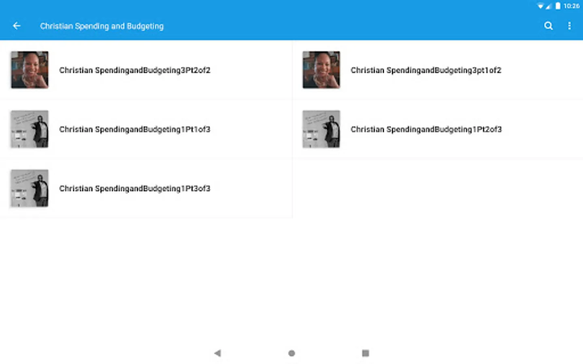This screenshot has width=583, height=364.
Task: Click the battery status icon
Action: point(558,6)
